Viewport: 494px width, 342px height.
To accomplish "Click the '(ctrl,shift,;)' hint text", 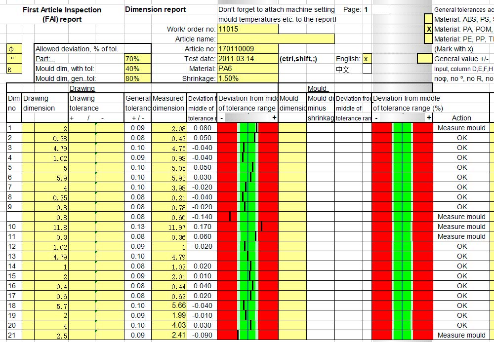I will pyautogui.click(x=298, y=59).
